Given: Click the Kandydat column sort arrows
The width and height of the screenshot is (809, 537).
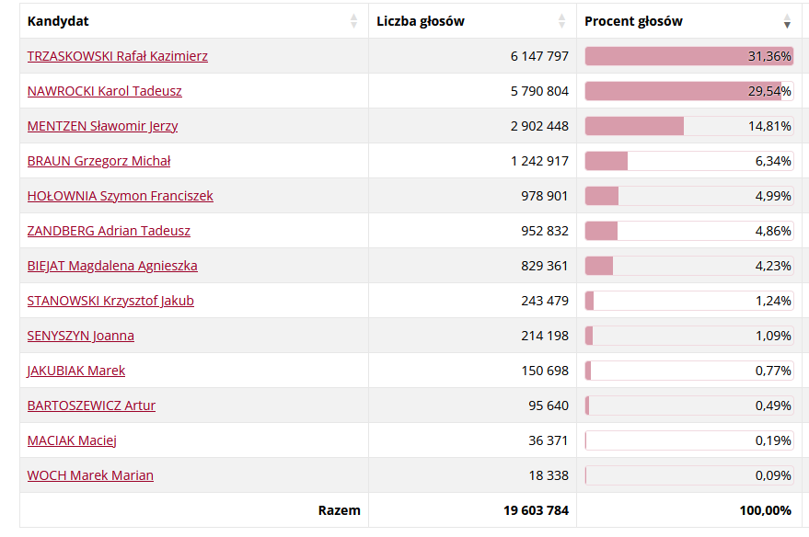Looking at the screenshot, I should [x=354, y=21].
